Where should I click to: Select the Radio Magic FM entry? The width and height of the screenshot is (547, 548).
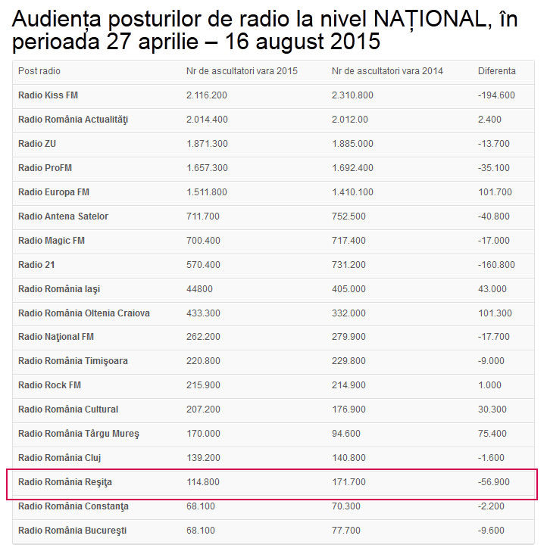52,241
